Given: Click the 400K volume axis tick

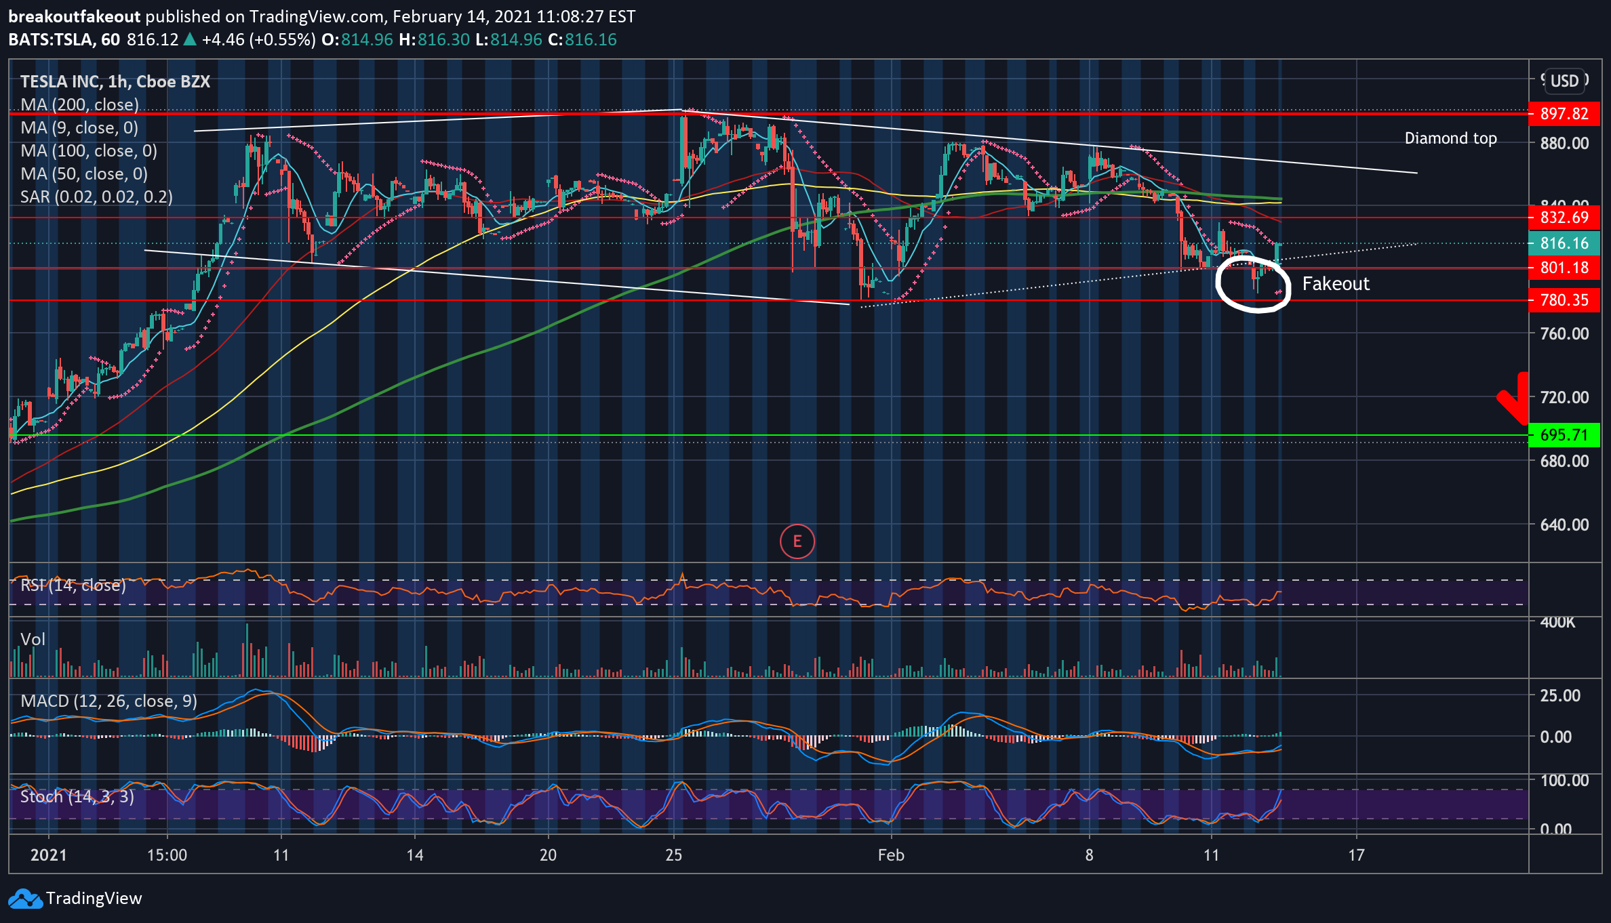Looking at the screenshot, I should 1557,622.
